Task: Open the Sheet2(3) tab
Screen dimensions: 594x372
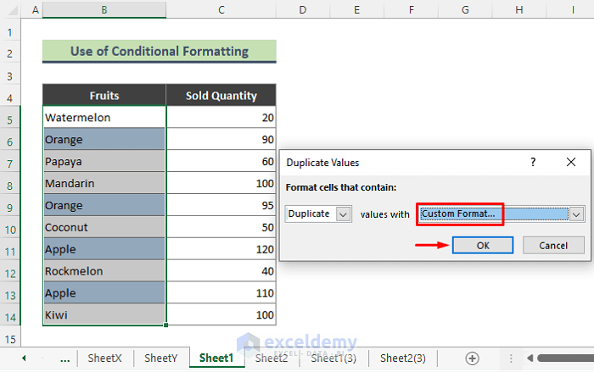Action: [403, 358]
